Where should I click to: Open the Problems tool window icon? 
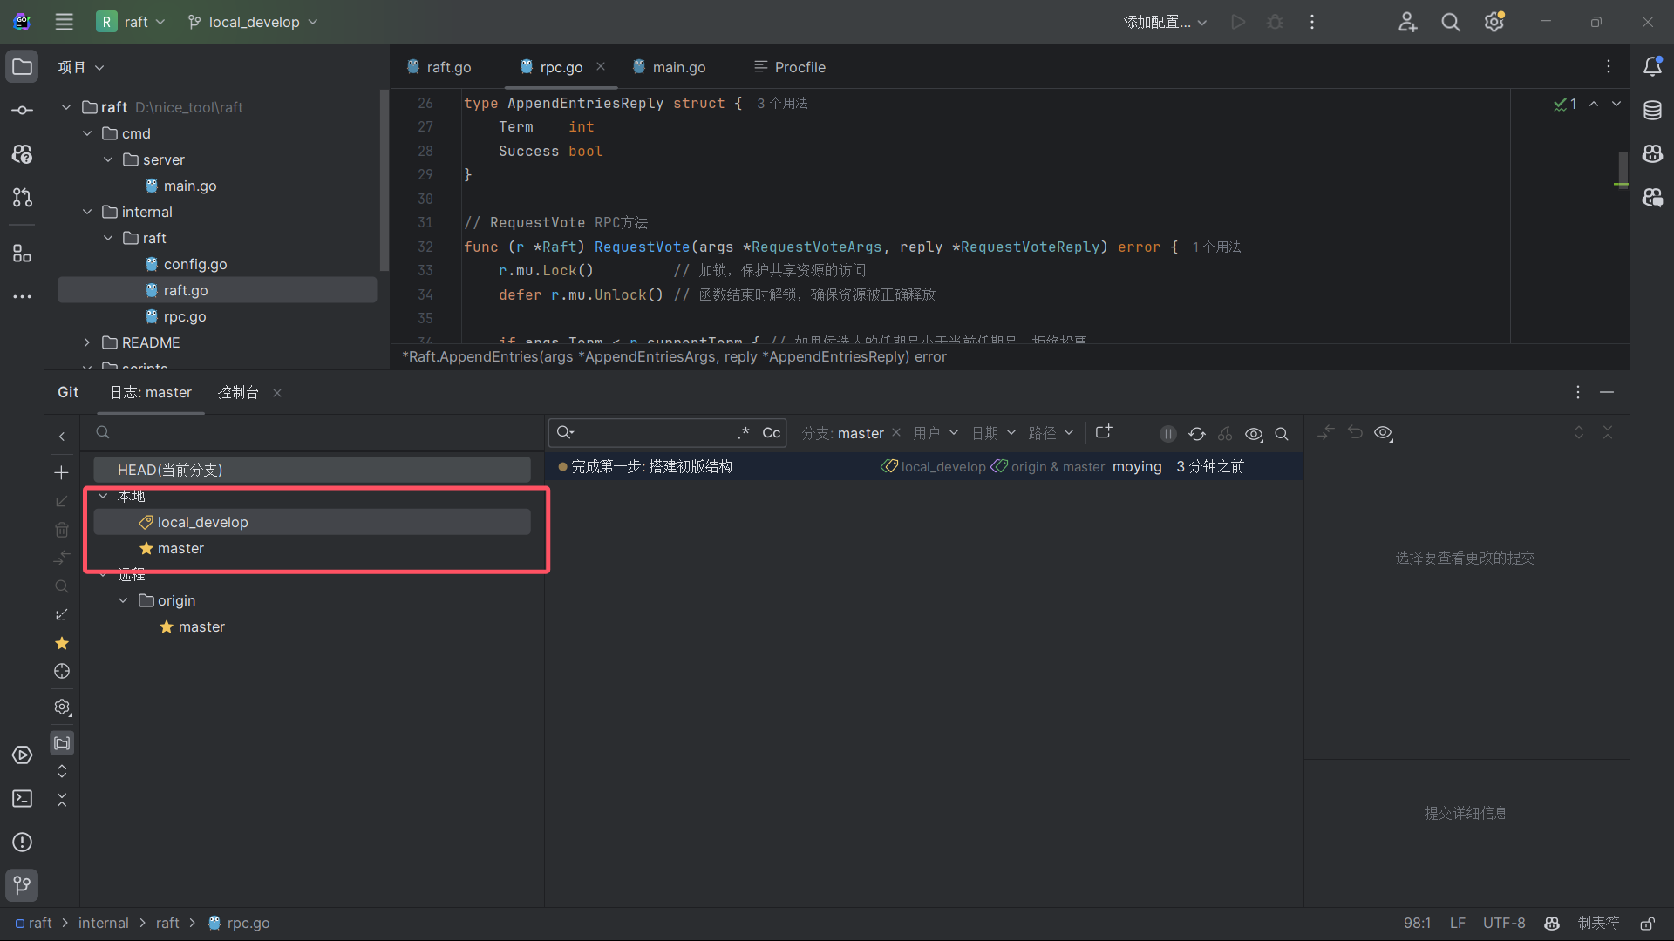click(23, 843)
